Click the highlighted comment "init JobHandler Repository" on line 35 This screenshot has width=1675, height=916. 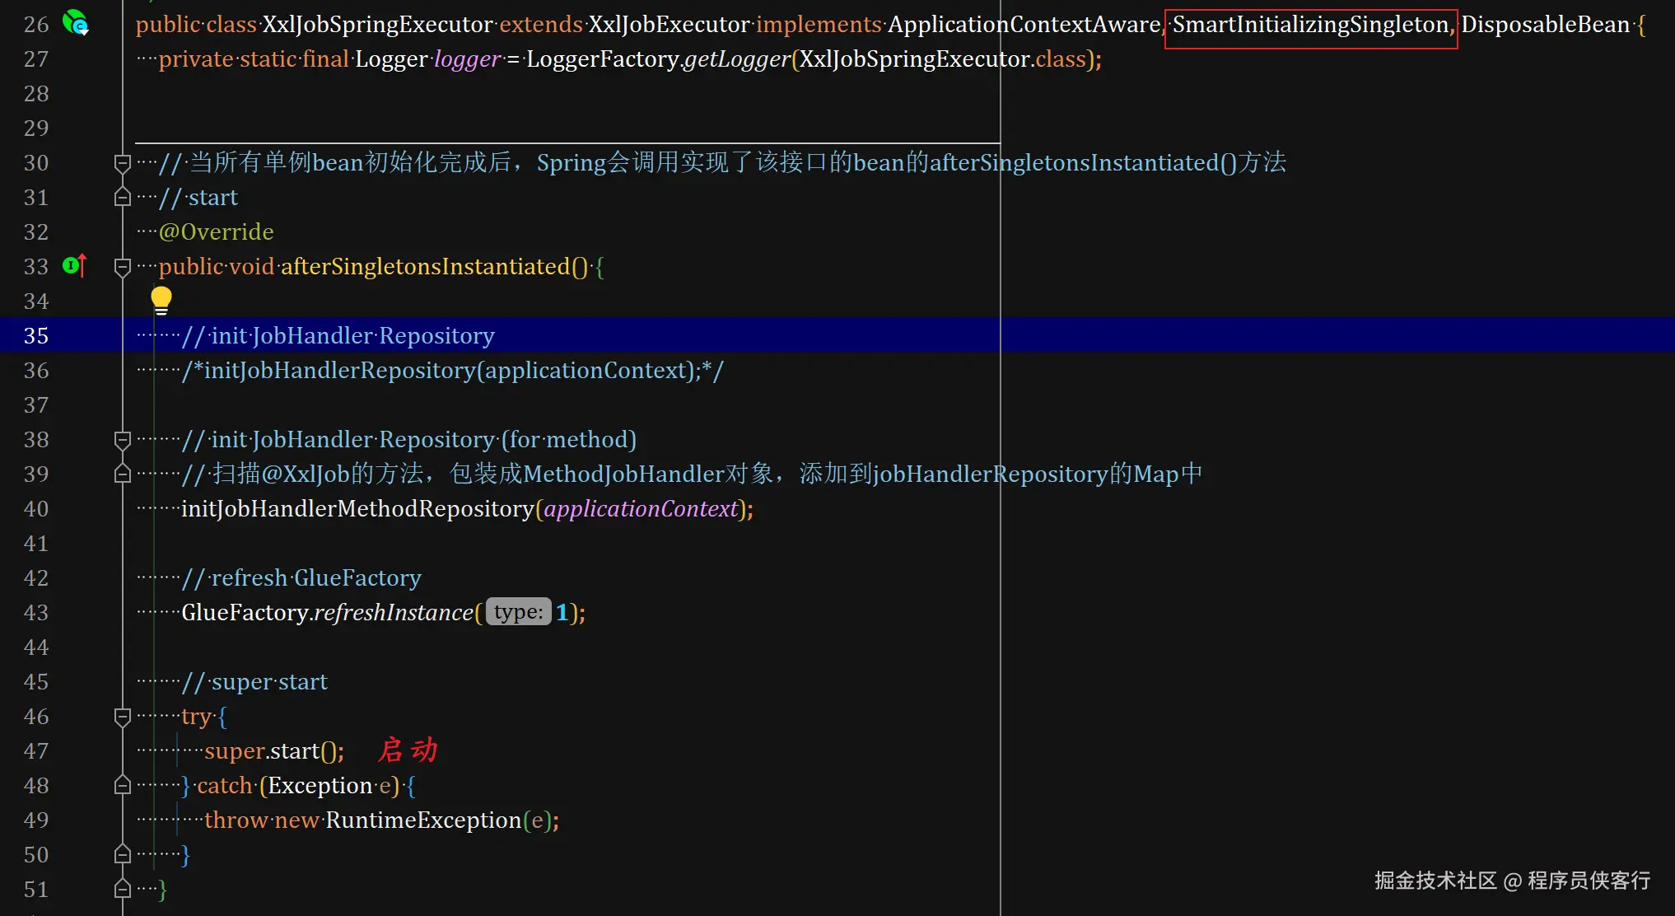pyautogui.click(x=338, y=336)
